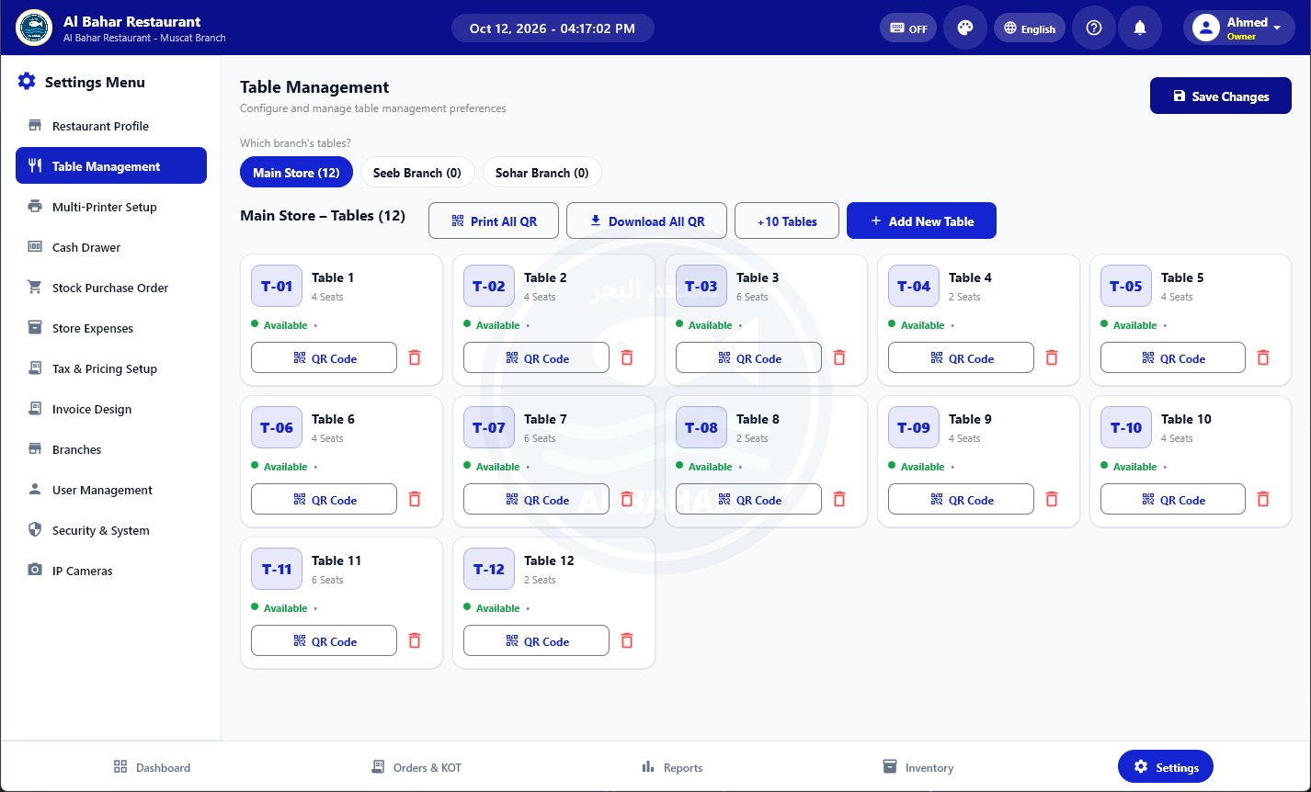Toggle the on-screen keyboard OFF switch
1311x792 pixels.
(x=907, y=28)
